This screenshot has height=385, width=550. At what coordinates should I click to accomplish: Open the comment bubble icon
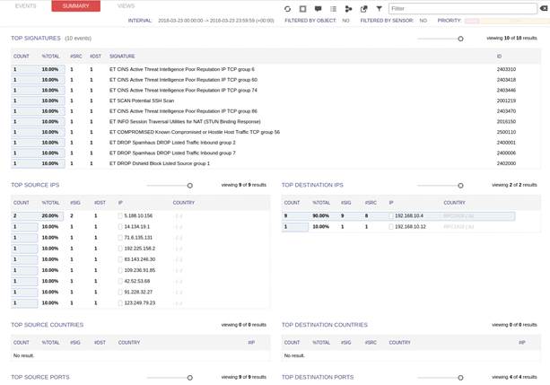[x=318, y=8]
